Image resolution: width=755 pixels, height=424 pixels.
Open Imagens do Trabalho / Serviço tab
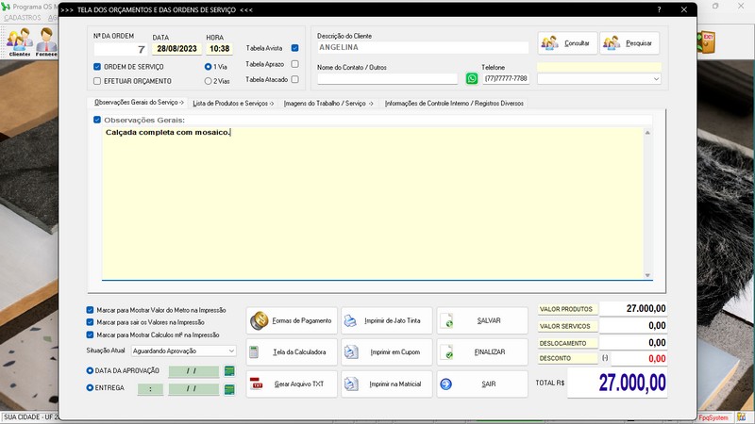coord(328,103)
